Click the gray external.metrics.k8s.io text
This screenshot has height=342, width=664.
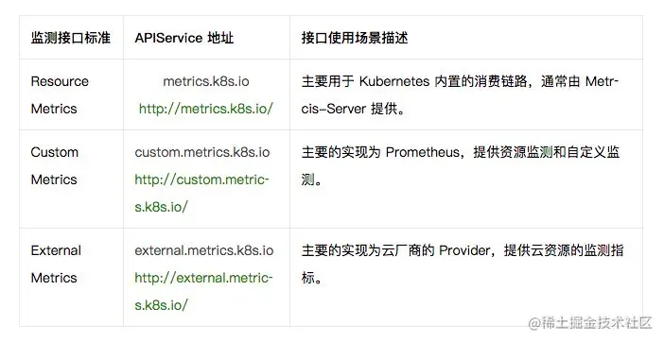point(204,250)
